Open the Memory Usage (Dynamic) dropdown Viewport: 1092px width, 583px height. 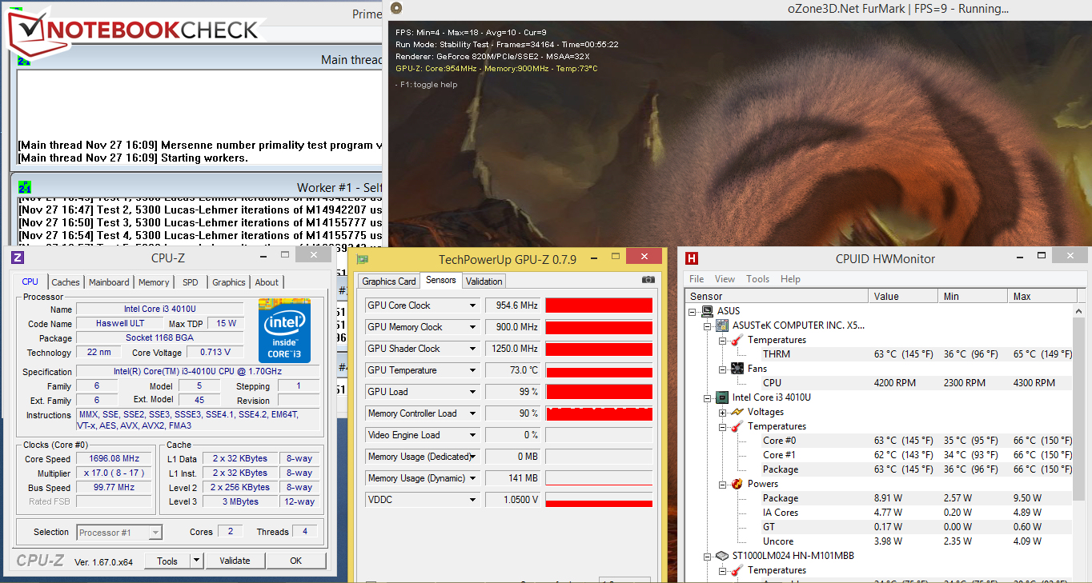(x=473, y=478)
